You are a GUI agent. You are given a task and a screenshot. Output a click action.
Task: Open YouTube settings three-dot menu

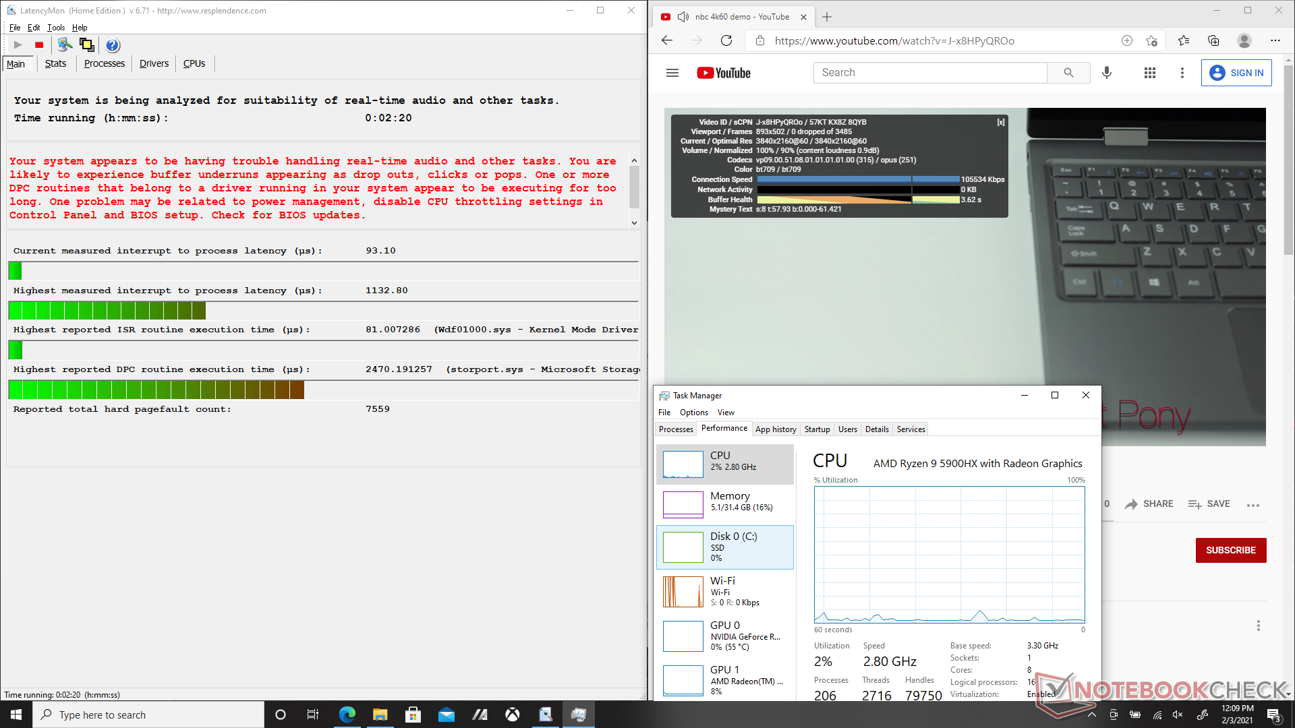click(1182, 73)
